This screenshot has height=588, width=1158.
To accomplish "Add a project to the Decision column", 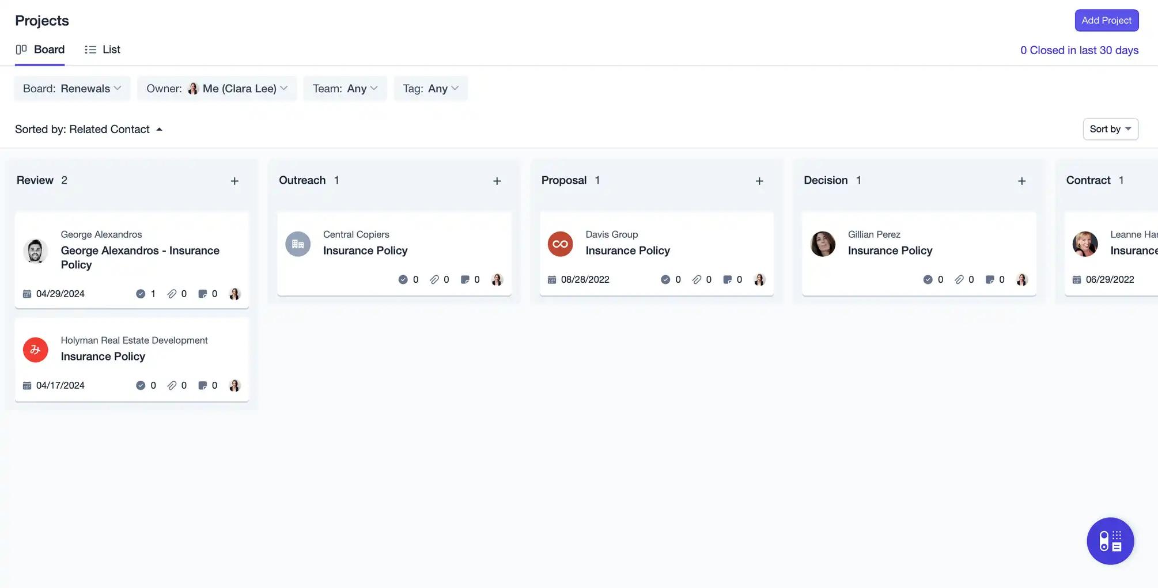I will [x=1021, y=181].
